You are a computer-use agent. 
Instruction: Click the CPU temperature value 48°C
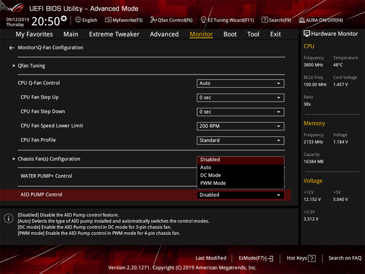coord(338,65)
